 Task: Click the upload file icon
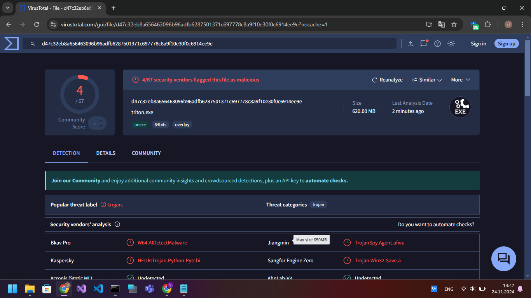pyautogui.click(x=410, y=43)
